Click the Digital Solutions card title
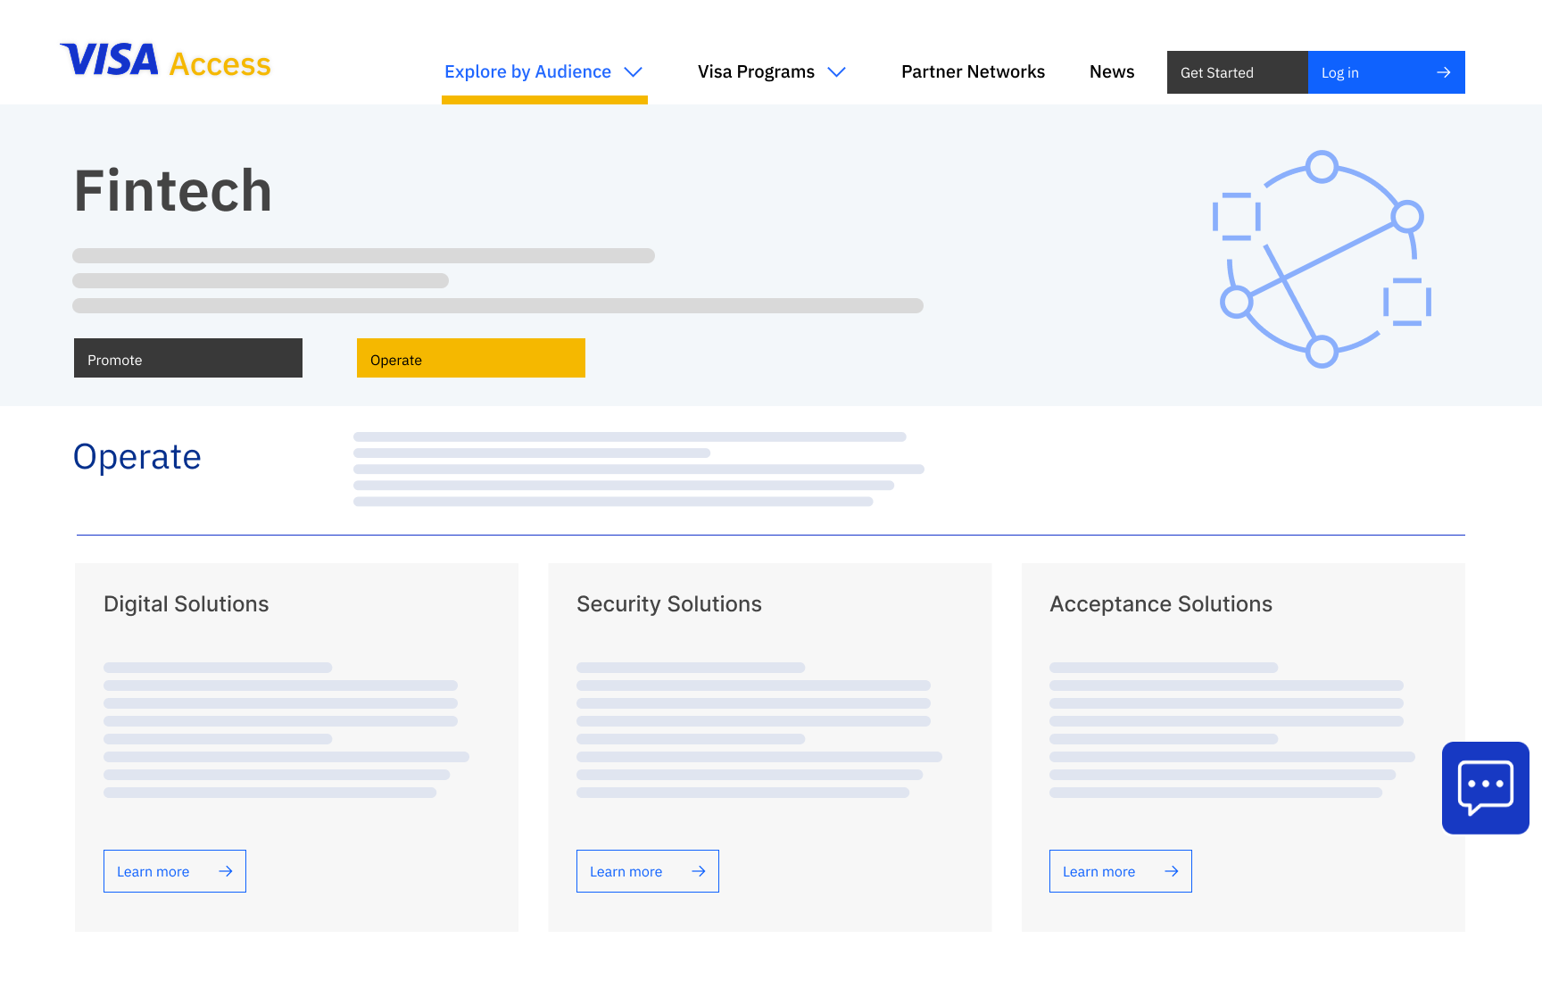Image resolution: width=1542 pixels, height=997 pixels. pyautogui.click(x=187, y=604)
